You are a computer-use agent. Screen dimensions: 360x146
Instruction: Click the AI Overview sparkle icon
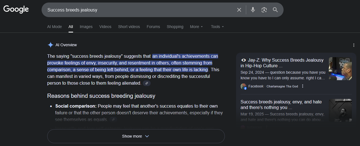tap(50, 45)
